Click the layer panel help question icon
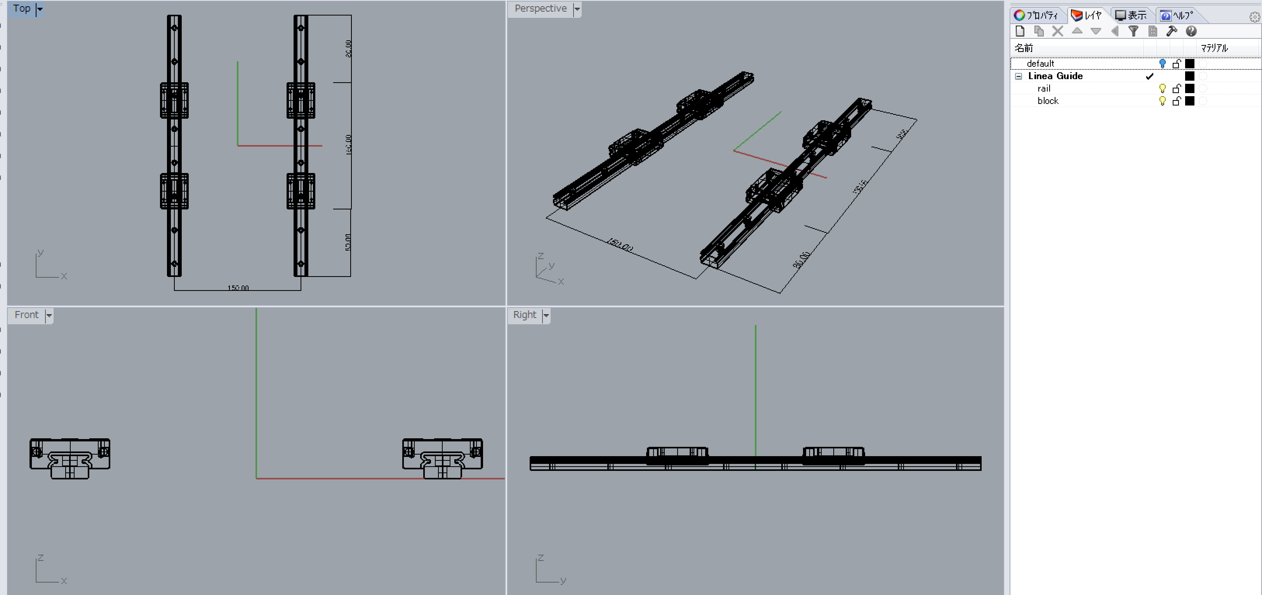The width and height of the screenshot is (1262, 595). point(1191,31)
